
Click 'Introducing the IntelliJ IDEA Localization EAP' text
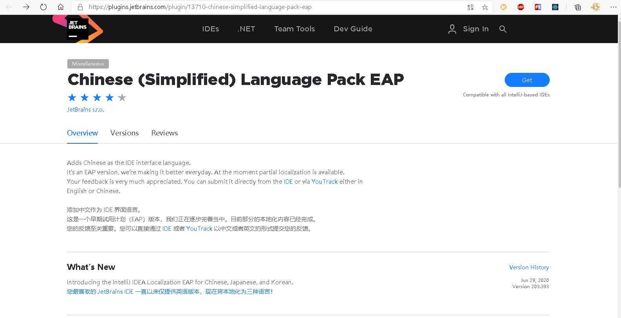click(x=180, y=282)
